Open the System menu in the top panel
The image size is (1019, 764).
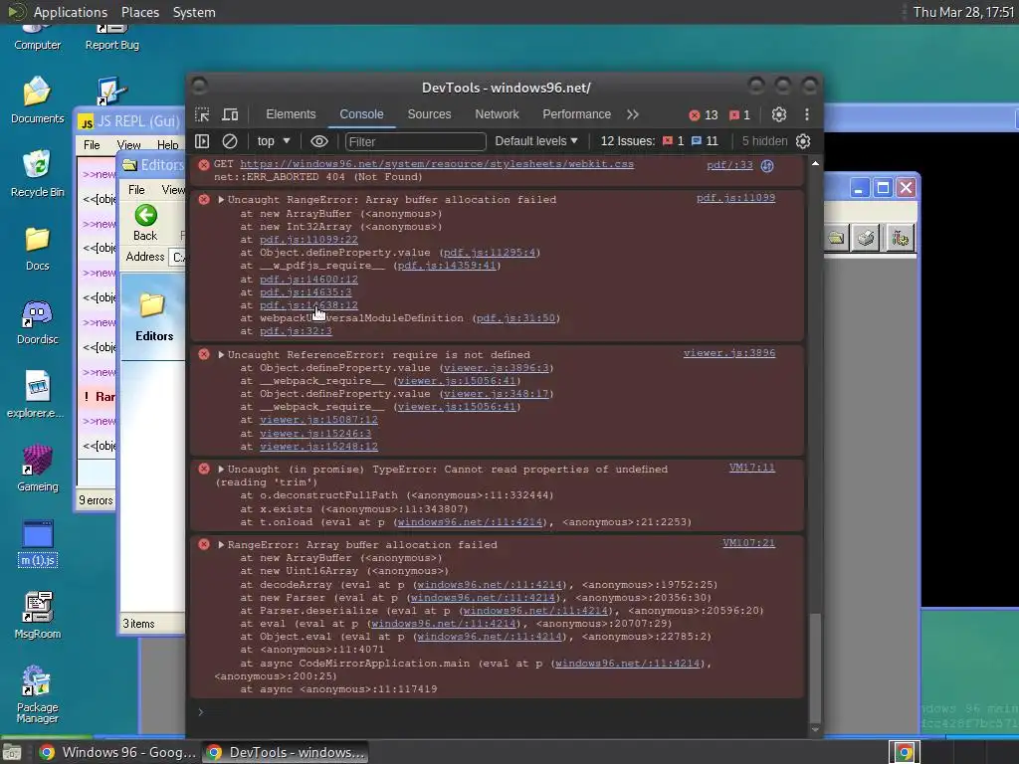[194, 12]
